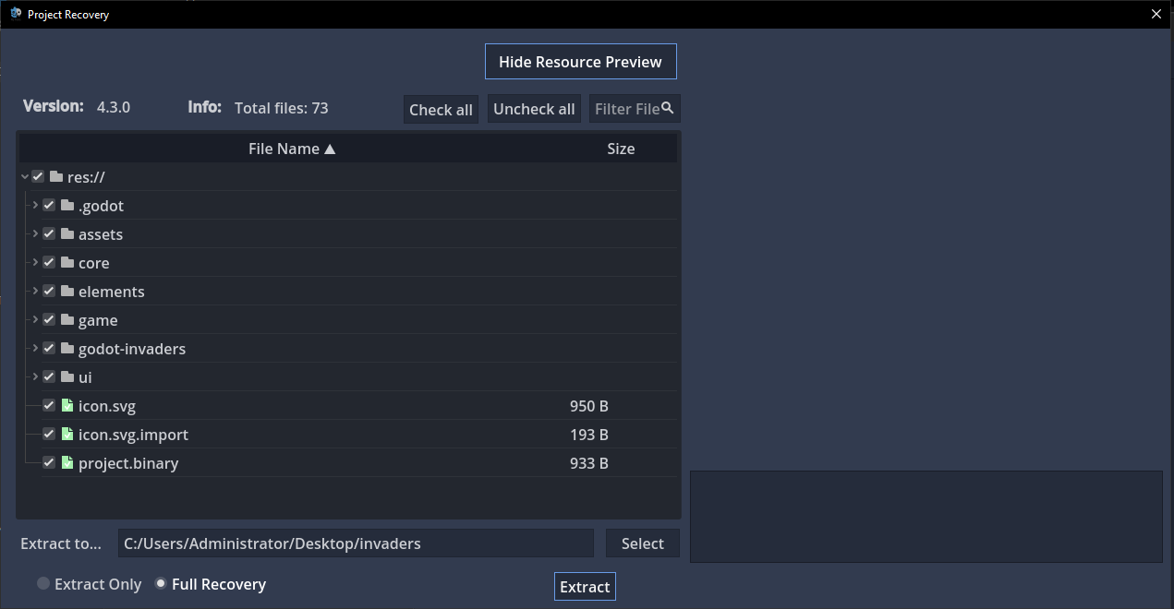Viewport: 1174px width, 609px height.
Task: Click the Extract button
Action: (585, 587)
